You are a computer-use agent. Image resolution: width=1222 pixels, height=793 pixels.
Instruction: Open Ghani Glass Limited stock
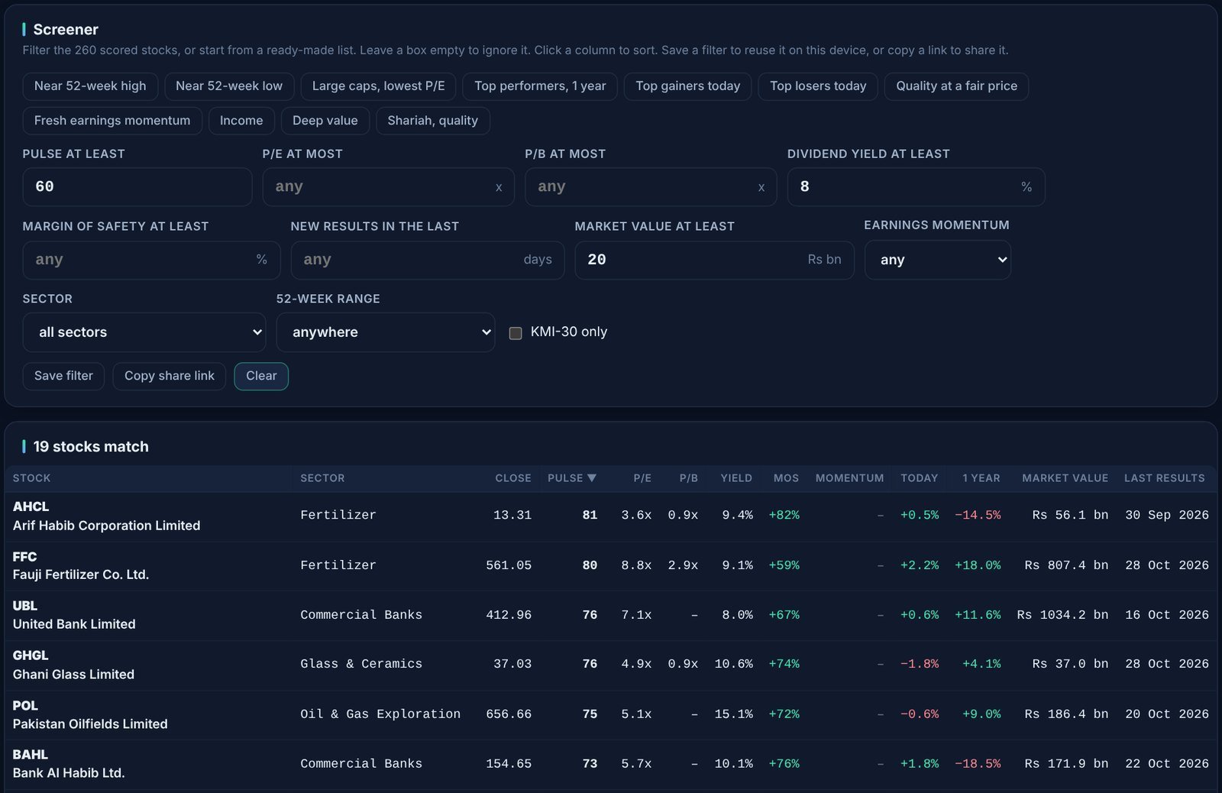(x=611, y=665)
